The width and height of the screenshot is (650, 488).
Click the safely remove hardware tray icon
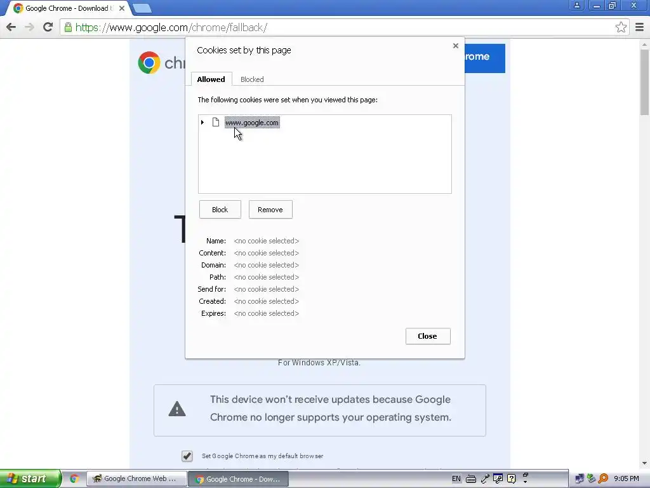592,479
